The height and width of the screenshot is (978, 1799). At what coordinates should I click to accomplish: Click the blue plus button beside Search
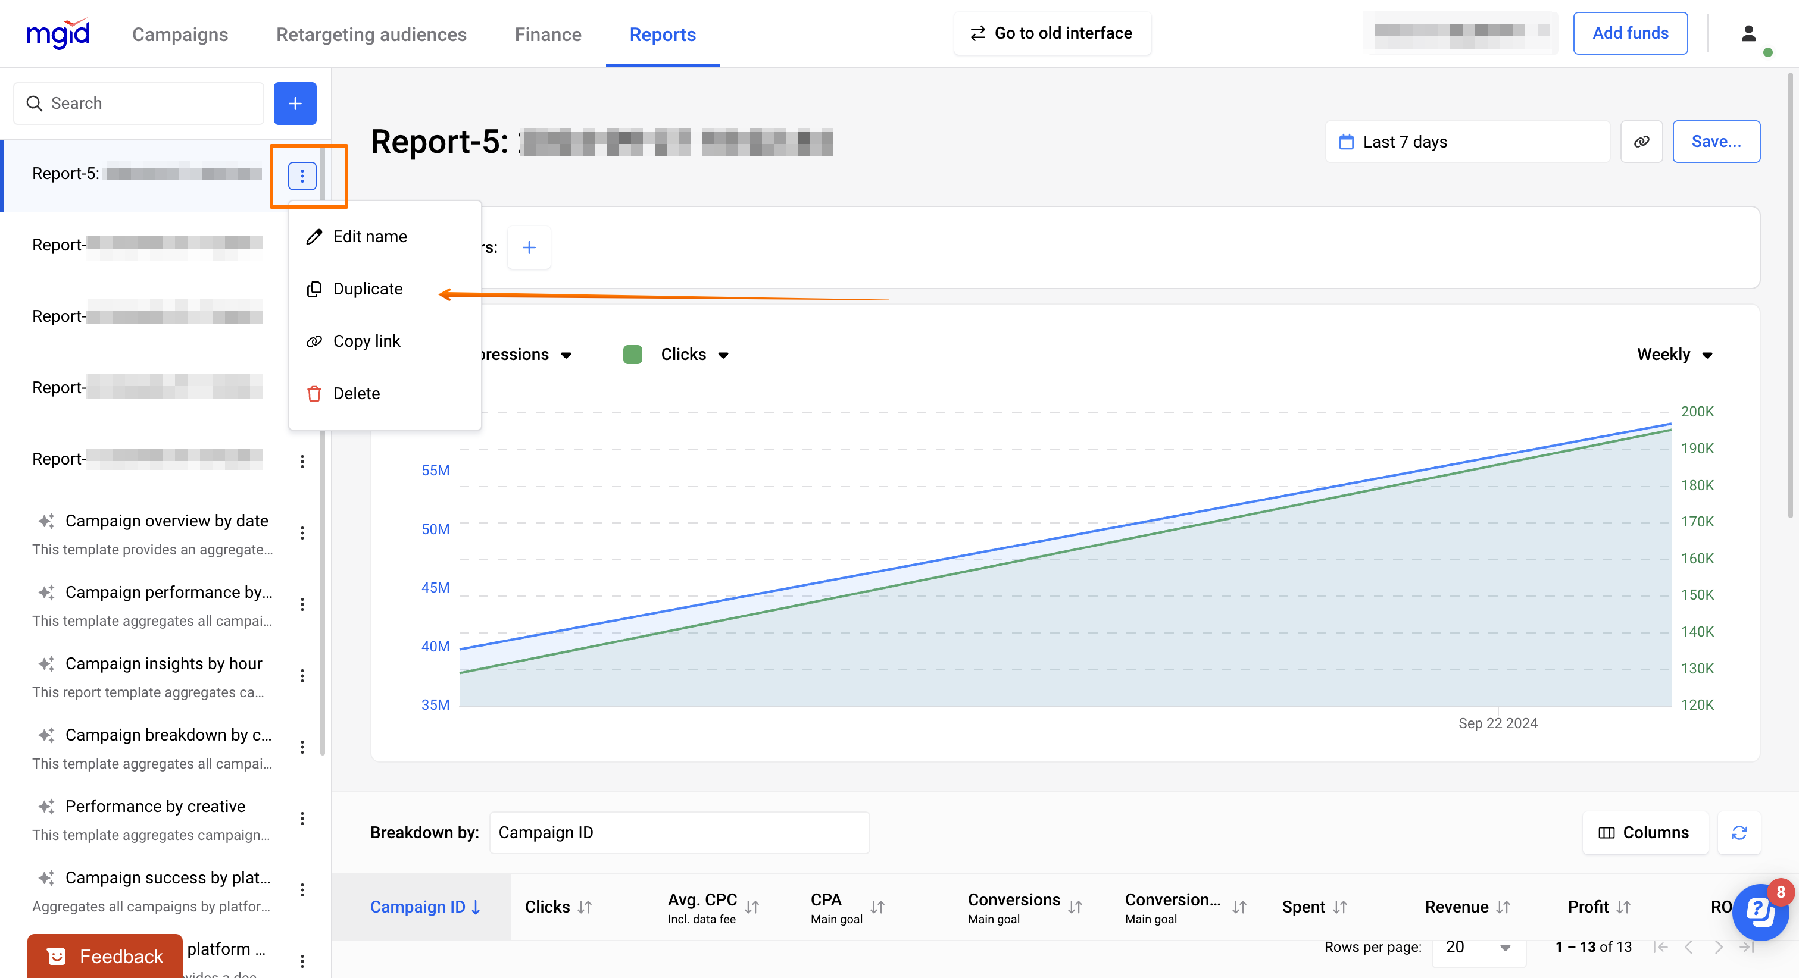click(x=295, y=104)
